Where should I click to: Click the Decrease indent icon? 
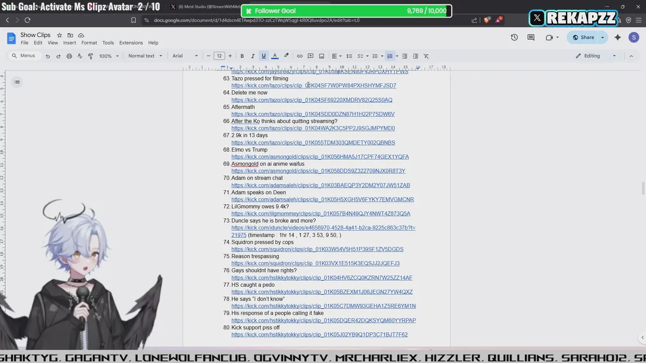(405, 56)
